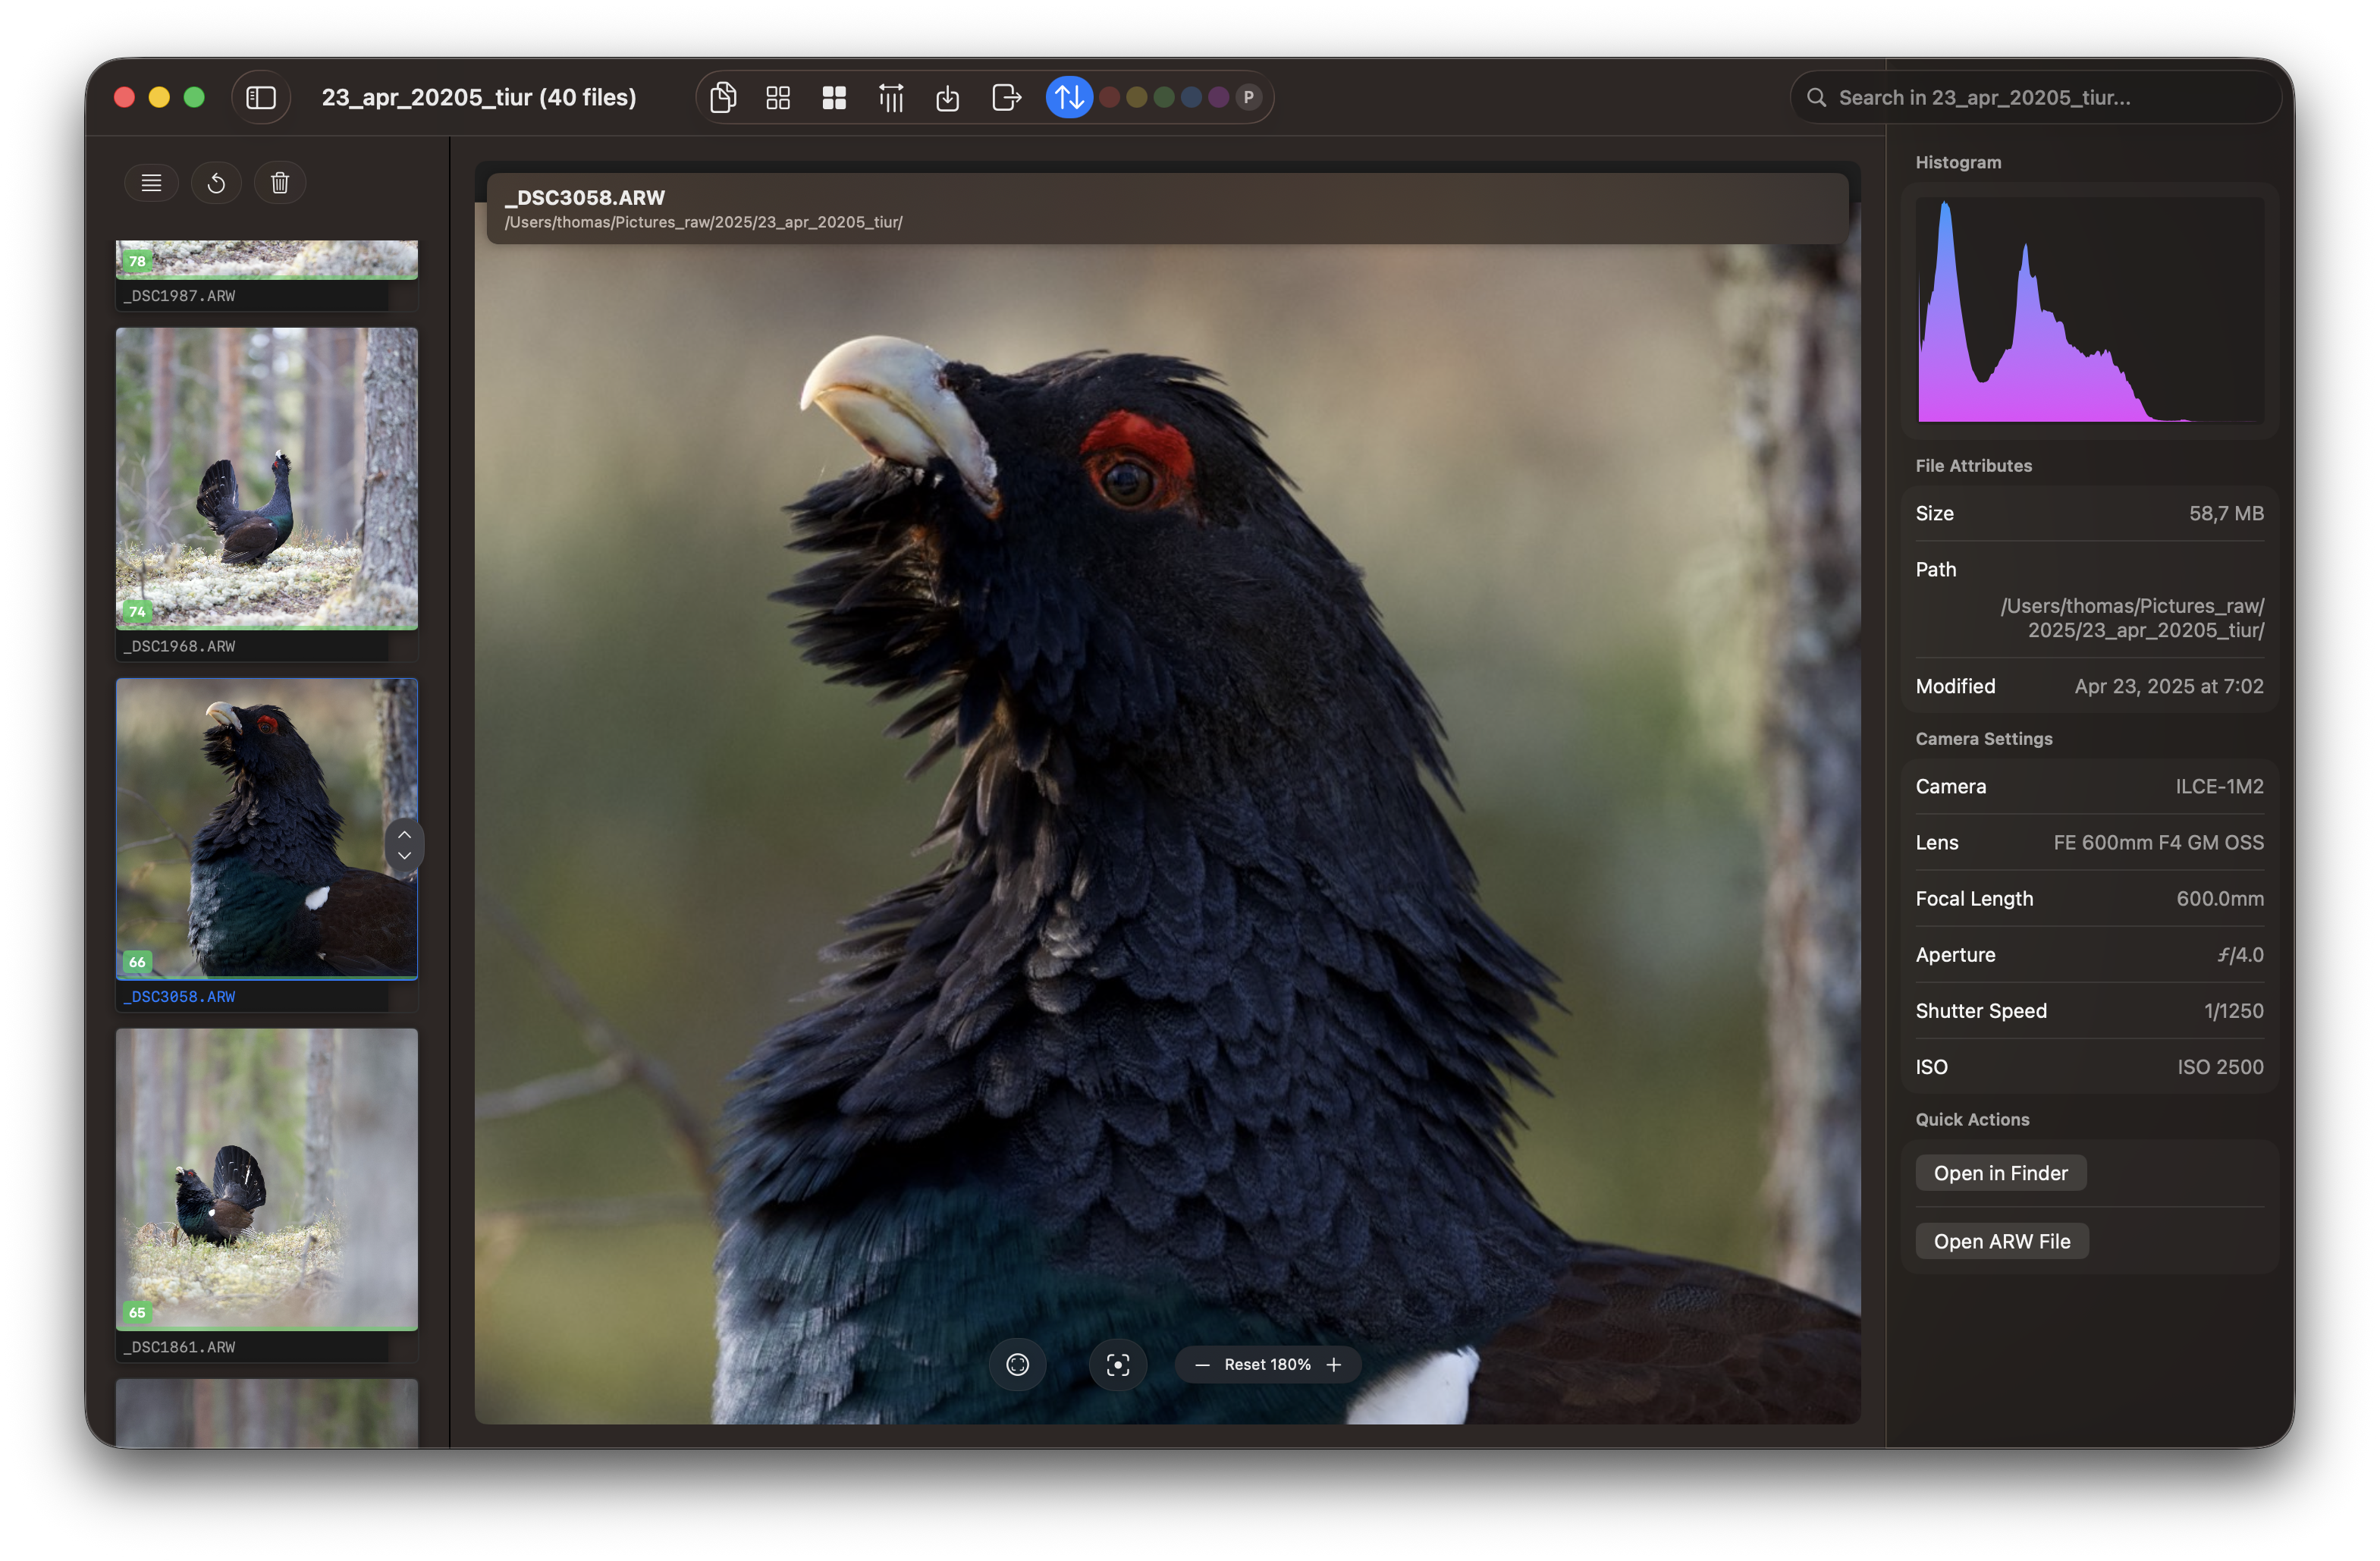This screenshot has width=2380, height=1561.
Task: Select the red color label dot
Action: coord(1109,97)
